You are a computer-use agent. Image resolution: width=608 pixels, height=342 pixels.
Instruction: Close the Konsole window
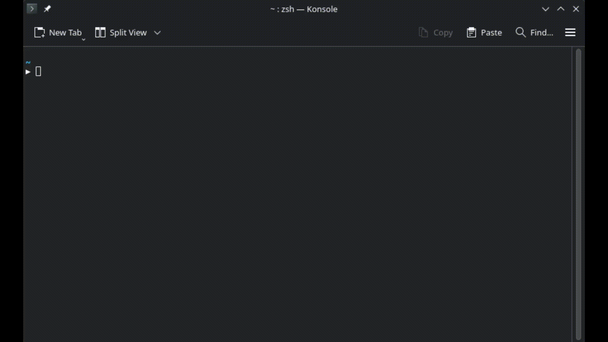[x=576, y=9]
